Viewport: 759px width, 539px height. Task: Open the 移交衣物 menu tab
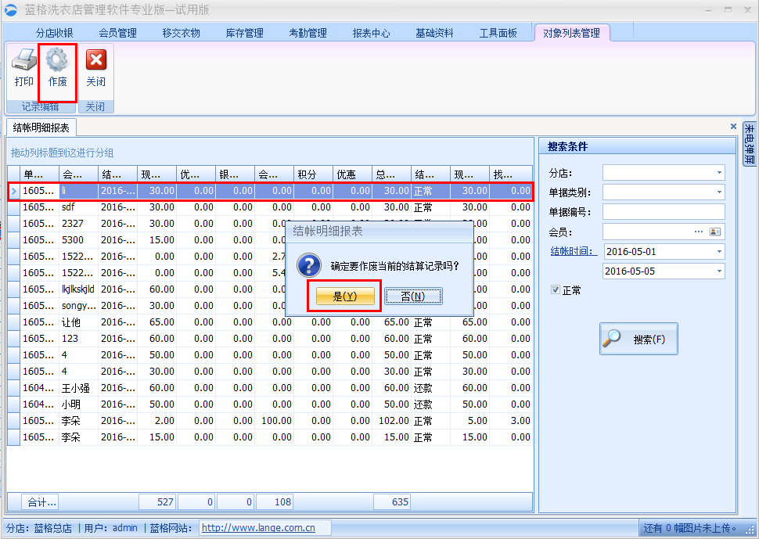click(x=181, y=33)
